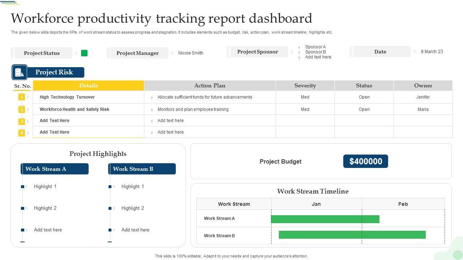The image size is (463, 260).
Task: Click the Project Status label
Action: 42,53
